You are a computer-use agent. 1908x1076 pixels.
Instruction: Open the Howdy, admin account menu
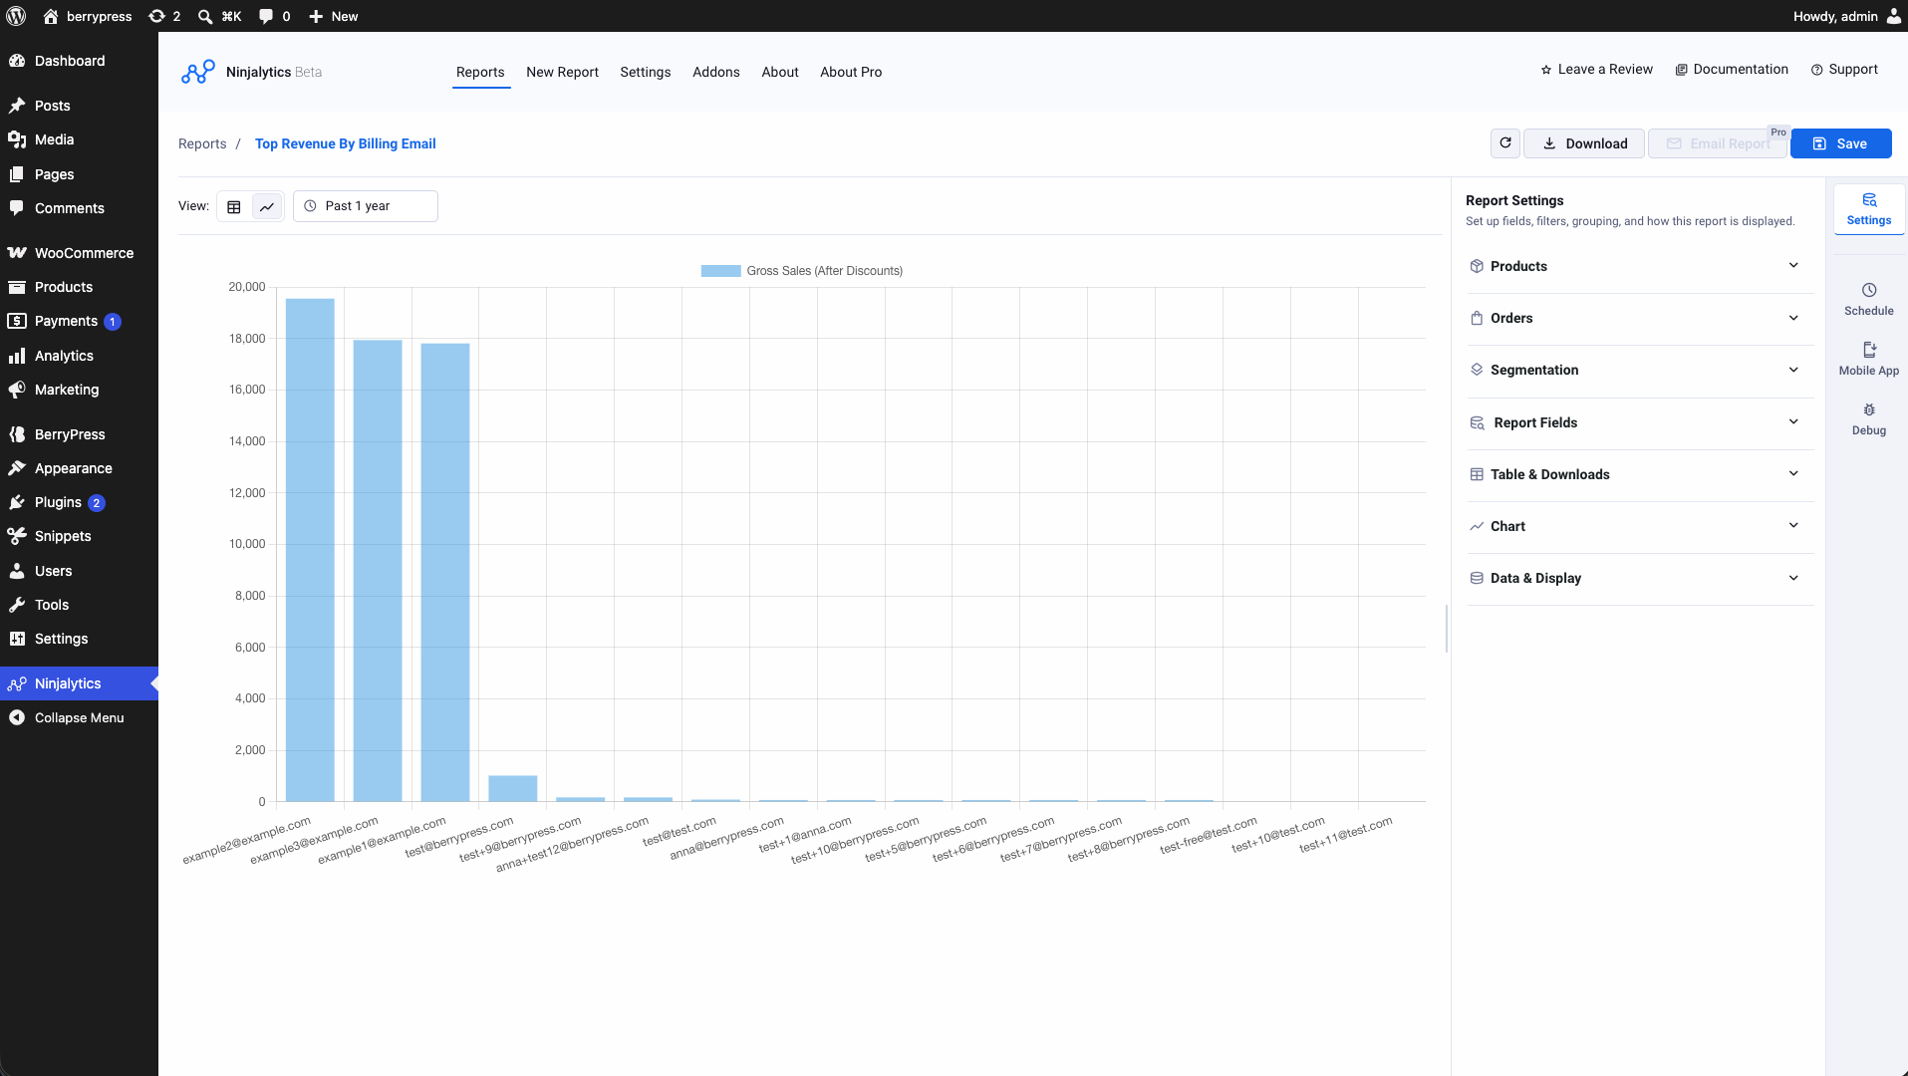1847,16
